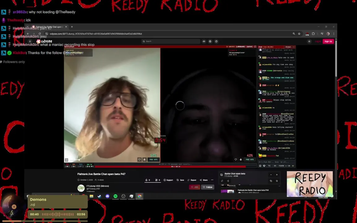Click the Support button
This screenshot has height=223, width=357.
pyautogui.click(x=168, y=180)
